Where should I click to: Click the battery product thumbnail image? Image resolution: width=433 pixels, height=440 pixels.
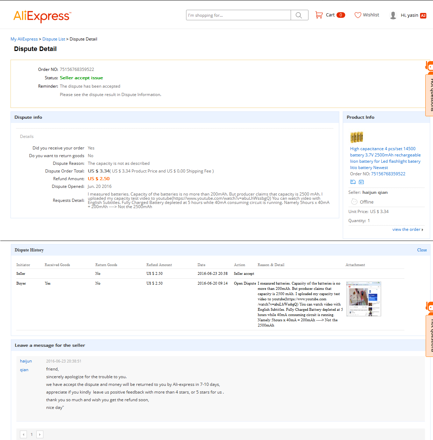pyautogui.click(x=356, y=137)
